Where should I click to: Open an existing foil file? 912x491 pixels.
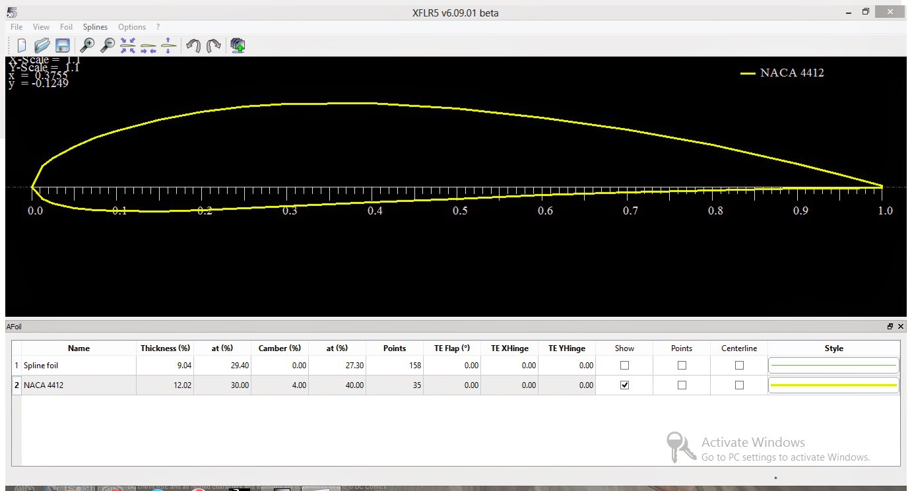[42, 45]
